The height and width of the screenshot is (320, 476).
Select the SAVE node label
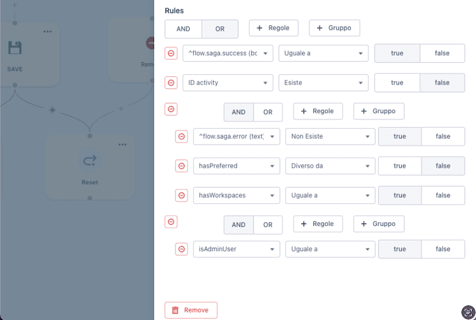coord(15,69)
